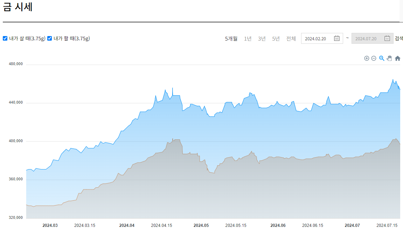The height and width of the screenshot is (229, 403).
Task: Click the 320,000 y-axis label
Action: tap(16, 218)
